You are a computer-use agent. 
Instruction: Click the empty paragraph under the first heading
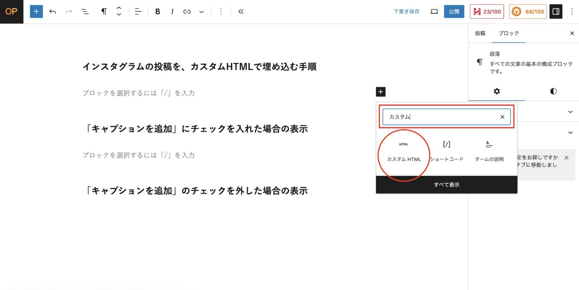click(x=138, y=93)
